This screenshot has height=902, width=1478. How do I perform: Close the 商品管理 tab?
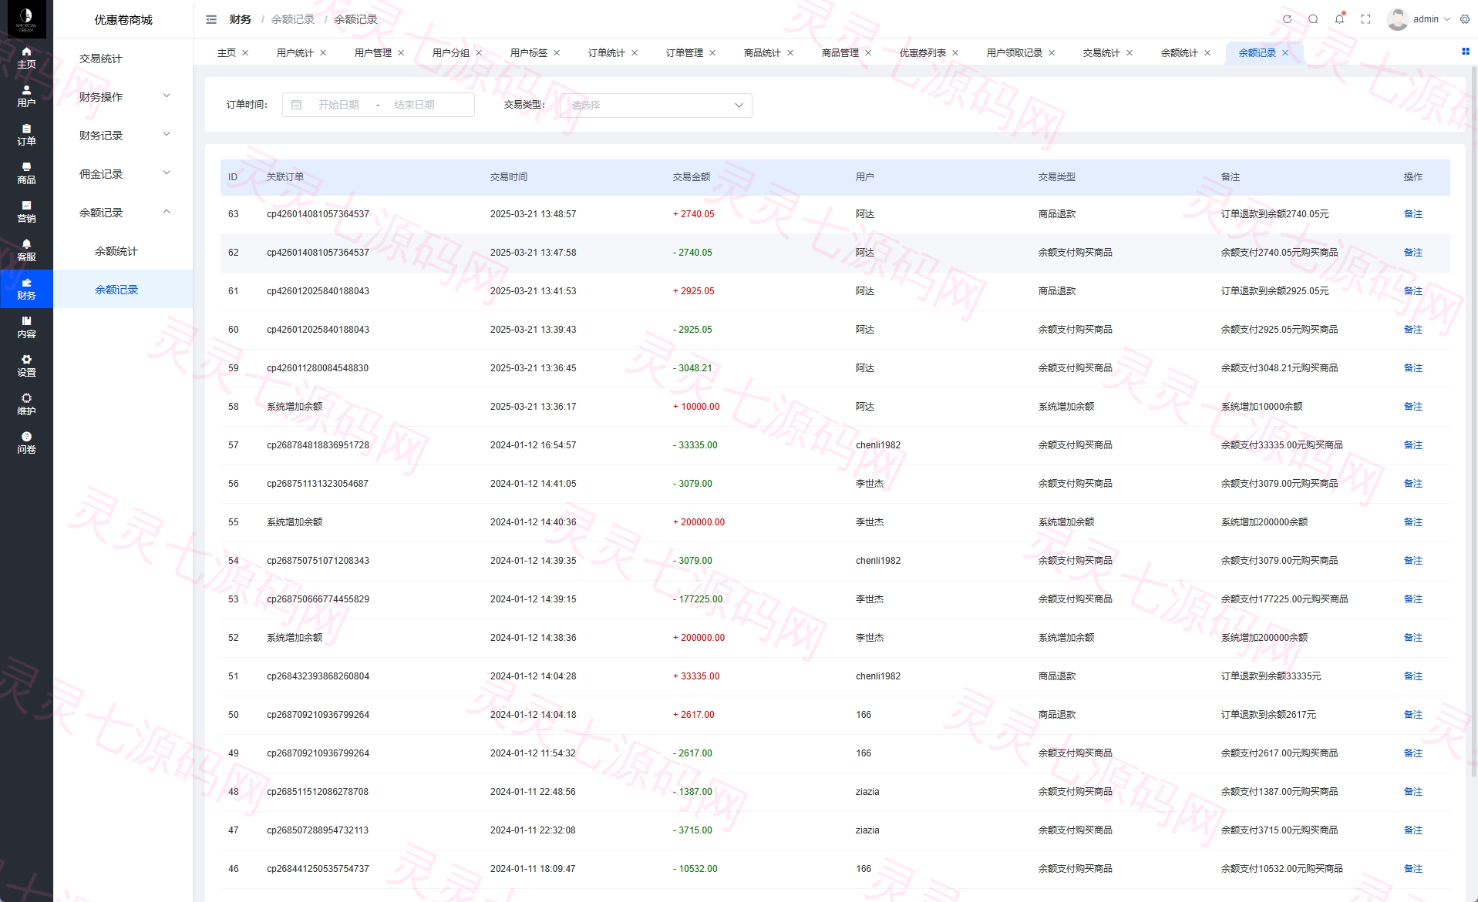coord(868,53)
